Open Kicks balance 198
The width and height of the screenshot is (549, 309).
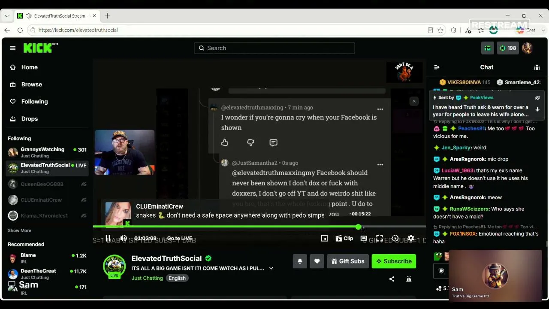tap(508, 48)
